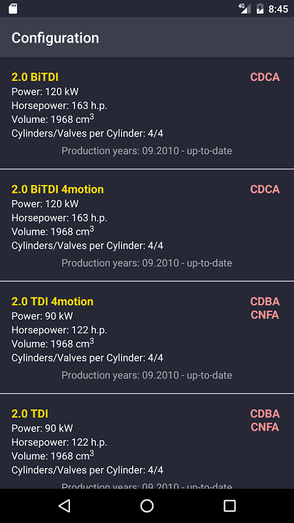Select the 2.0 TDI configuration heading
Screen dimensions: 294x523
[x=30, y=414]
